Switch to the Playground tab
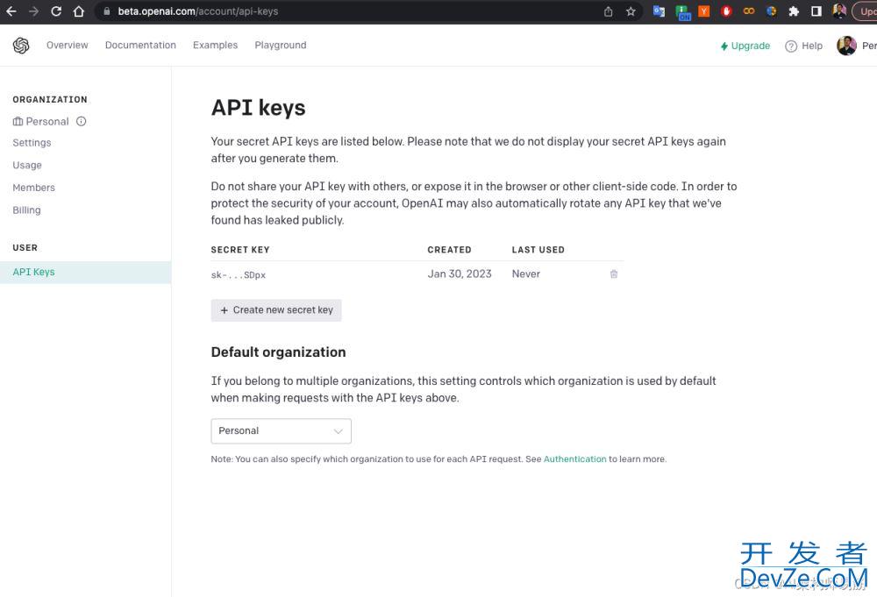Screen dimensions: 877x597 [x=281, y=46]
